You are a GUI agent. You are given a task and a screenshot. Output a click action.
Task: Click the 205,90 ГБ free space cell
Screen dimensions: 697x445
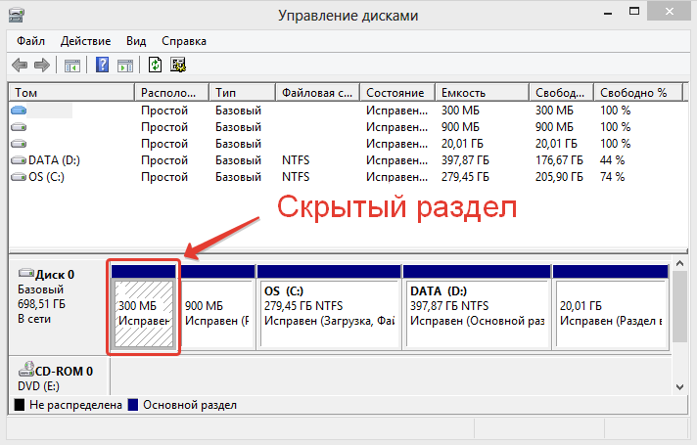click(x=559, y=177)
